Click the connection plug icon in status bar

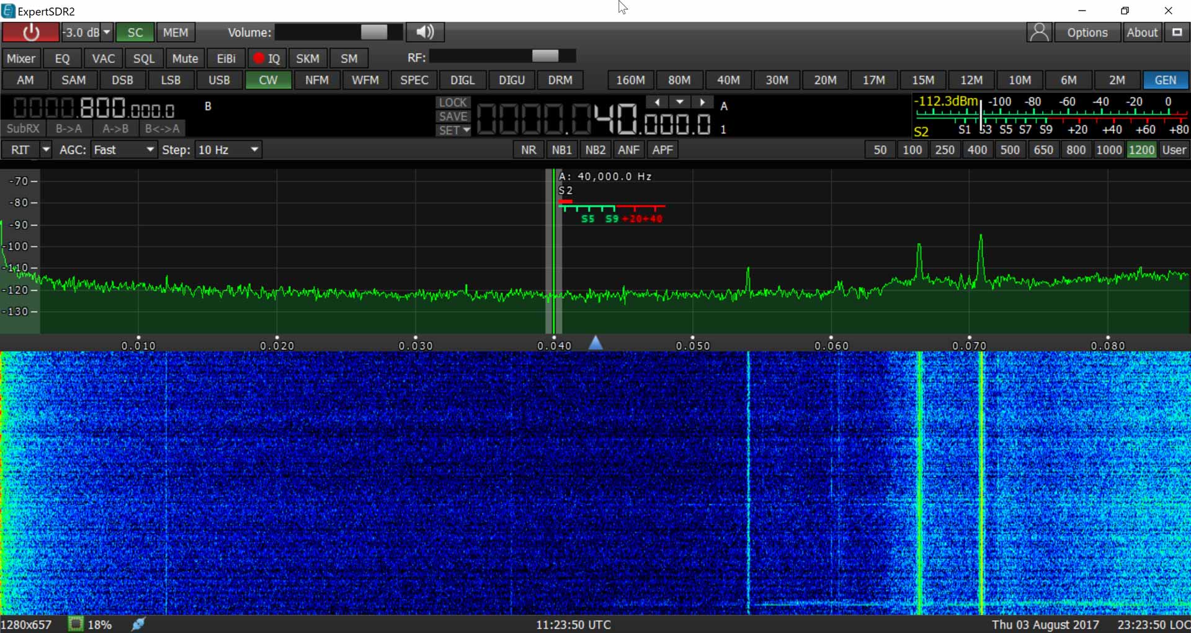pyautogui.click(x=138, y=624)
